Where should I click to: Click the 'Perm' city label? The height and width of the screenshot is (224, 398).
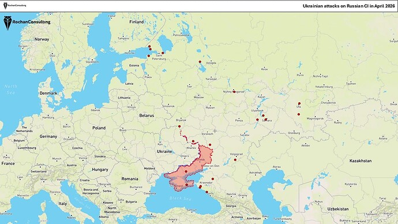pos(301,75)
